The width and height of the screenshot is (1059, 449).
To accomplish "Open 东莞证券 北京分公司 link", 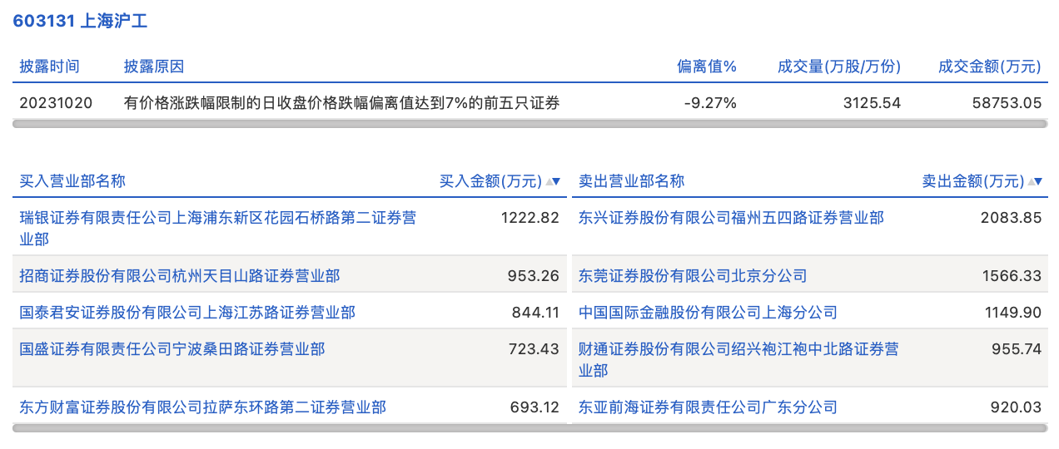I will pos(693,276).
